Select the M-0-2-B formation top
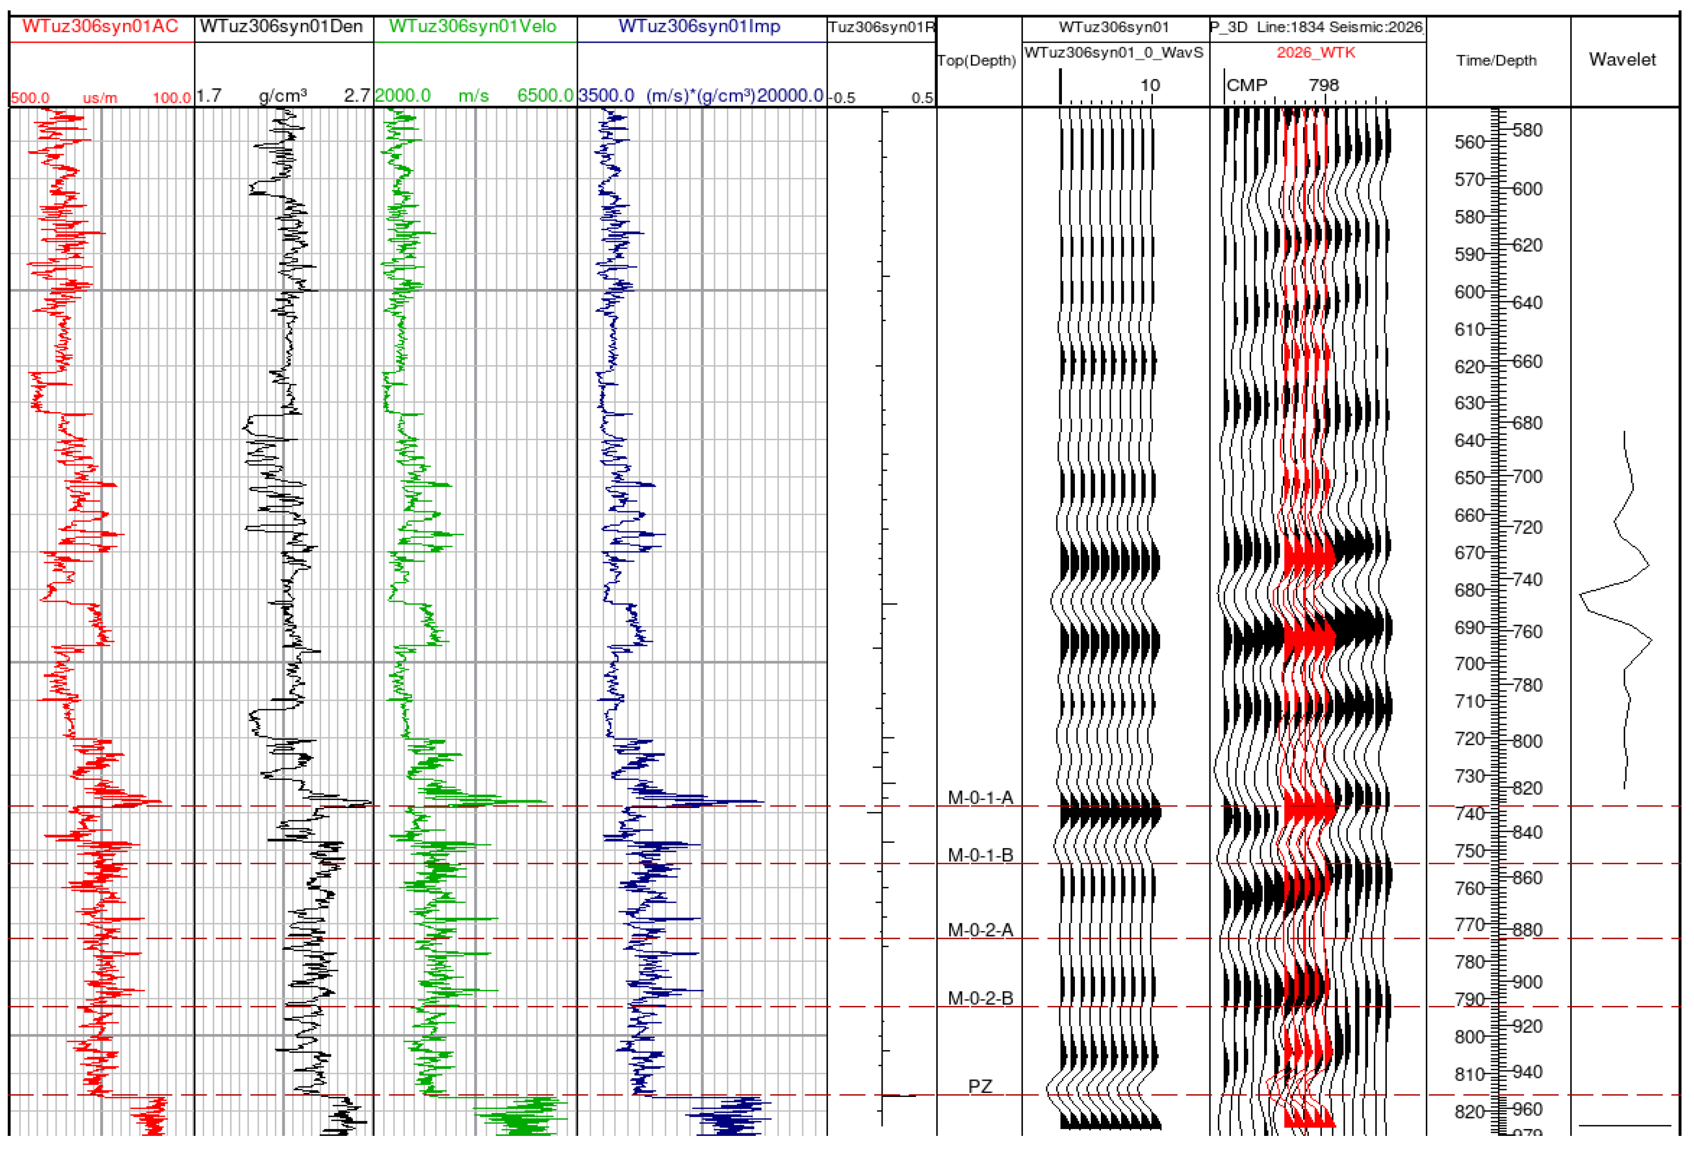1694x1152 pixels. tap(980, 998)
